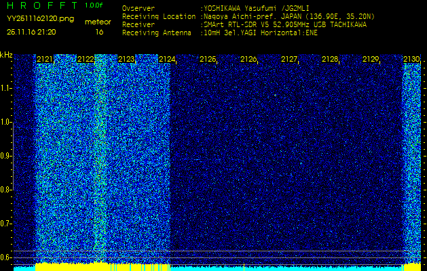Screen dimensions: 427x271
Task: Click the version label 1.00f
Action: tap(94, 5)
